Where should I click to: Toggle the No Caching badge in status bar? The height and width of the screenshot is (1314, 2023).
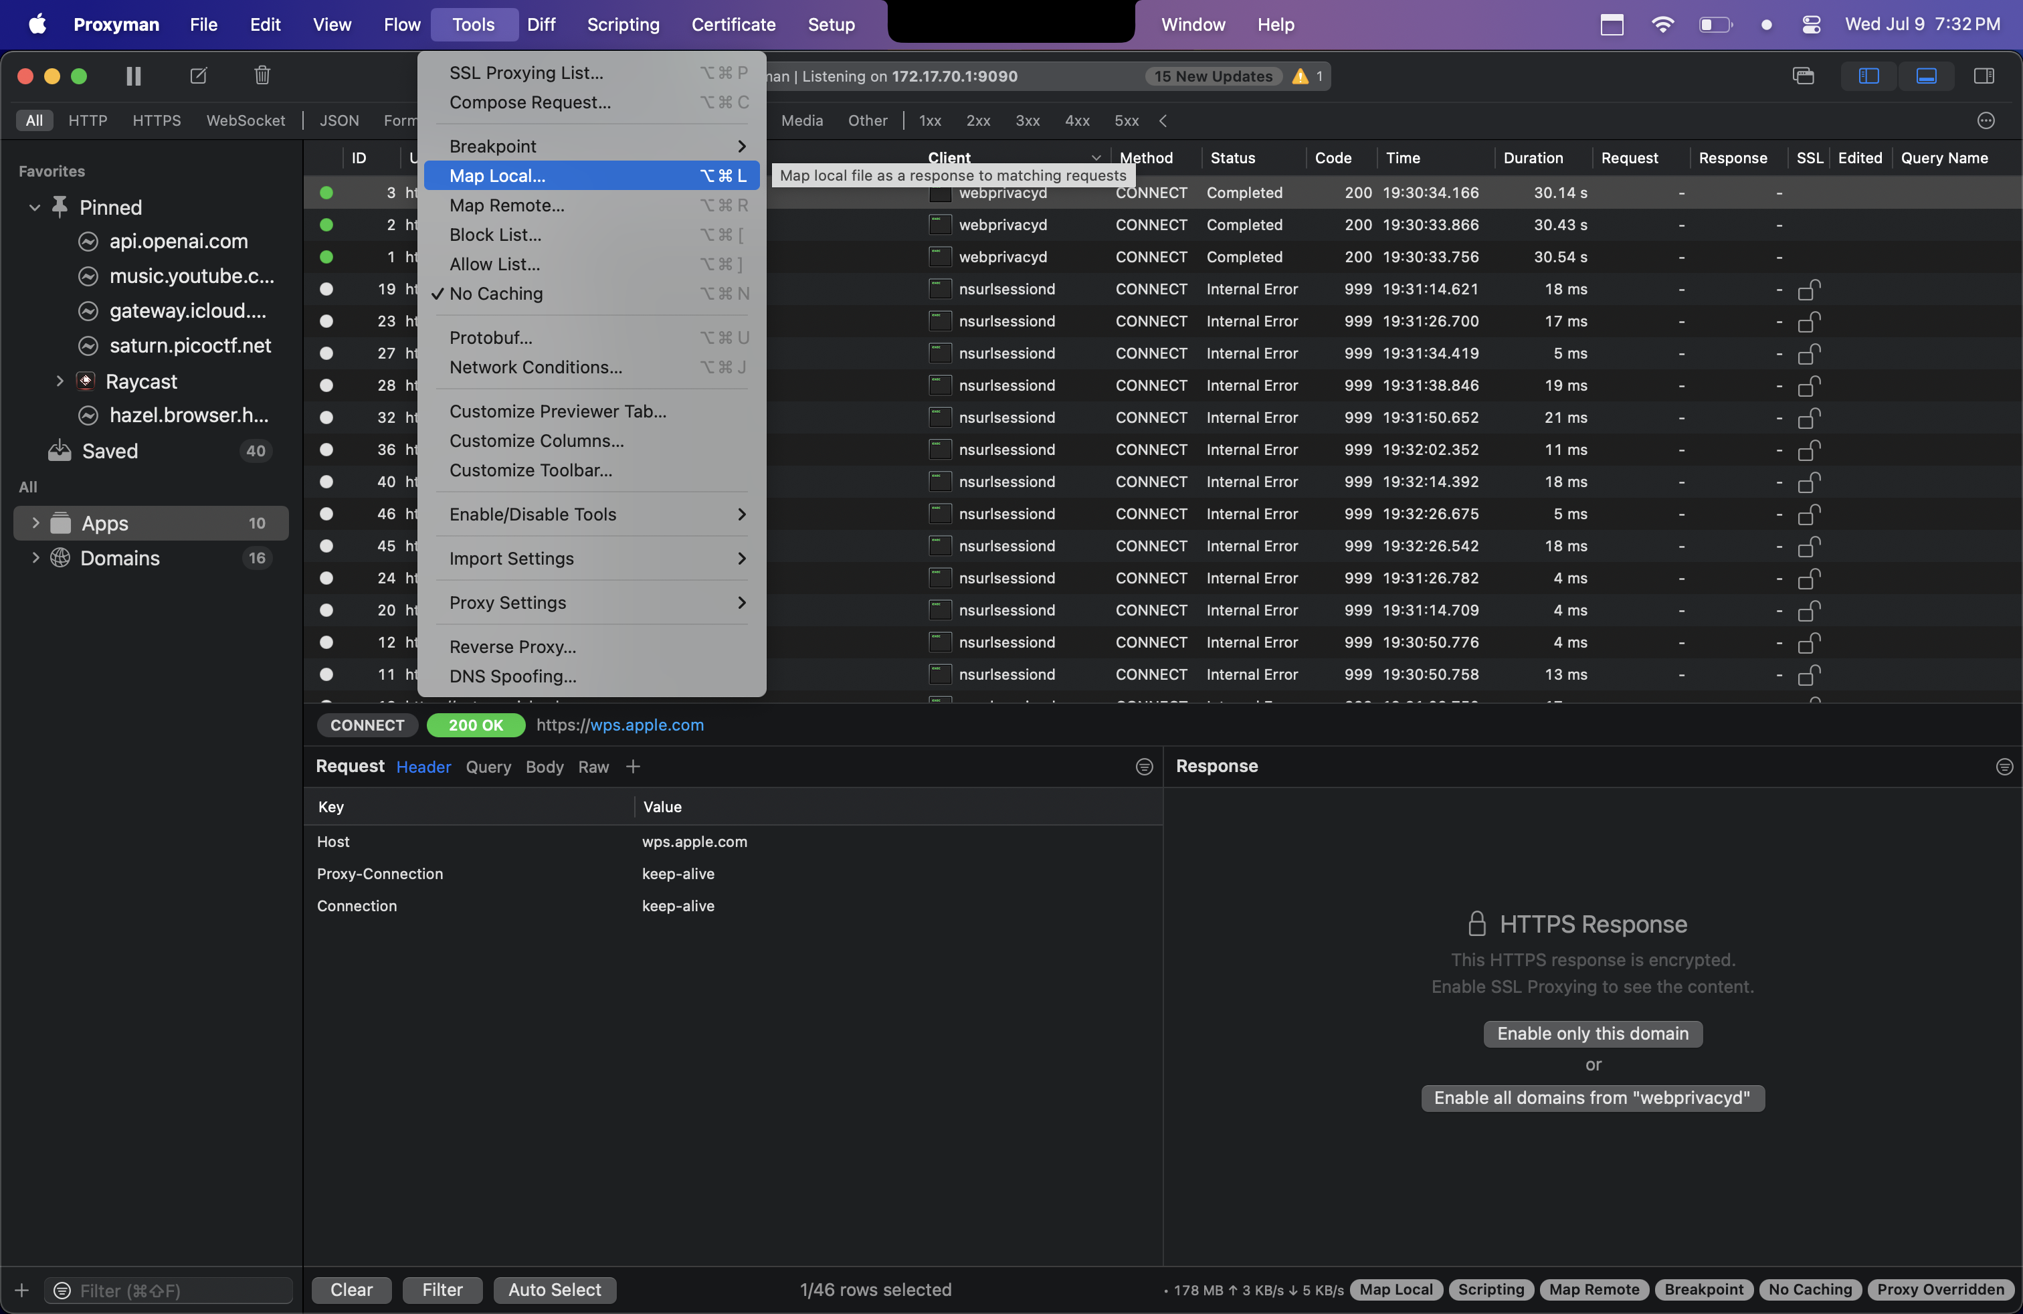[x=1810, y=1289]
